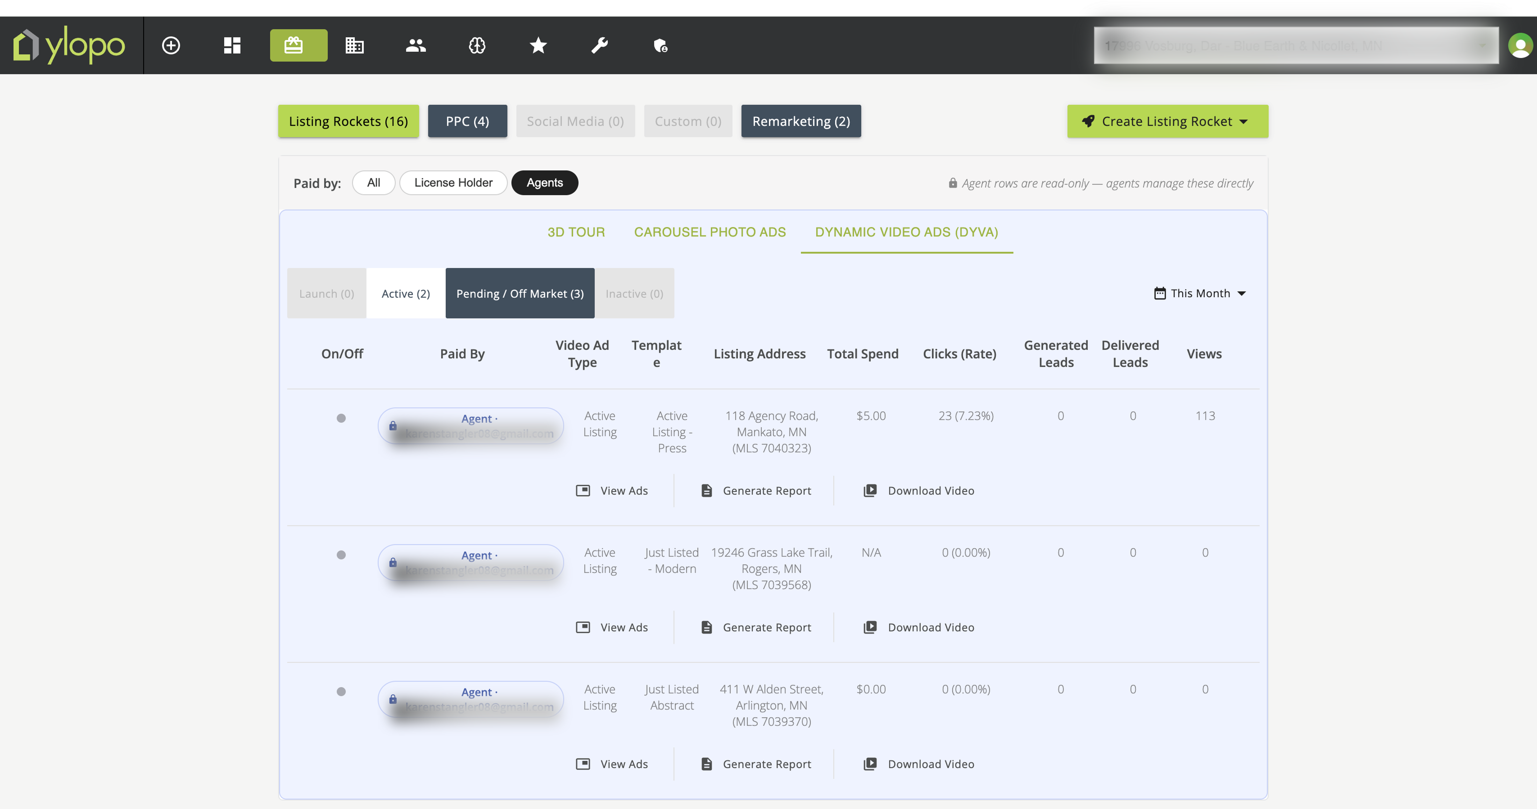Image resolution: width=1537 pixels, height=809 pixels.
Task: Click Generate Report icon for 19246 Grass Lake Trail
Action: 706,627
